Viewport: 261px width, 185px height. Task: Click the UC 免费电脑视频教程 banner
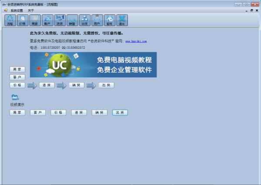click(x=93, y=64)
